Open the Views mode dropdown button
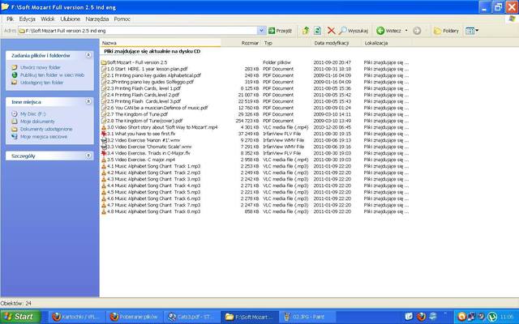Viewport: 519px width, 324px height. 472,31
